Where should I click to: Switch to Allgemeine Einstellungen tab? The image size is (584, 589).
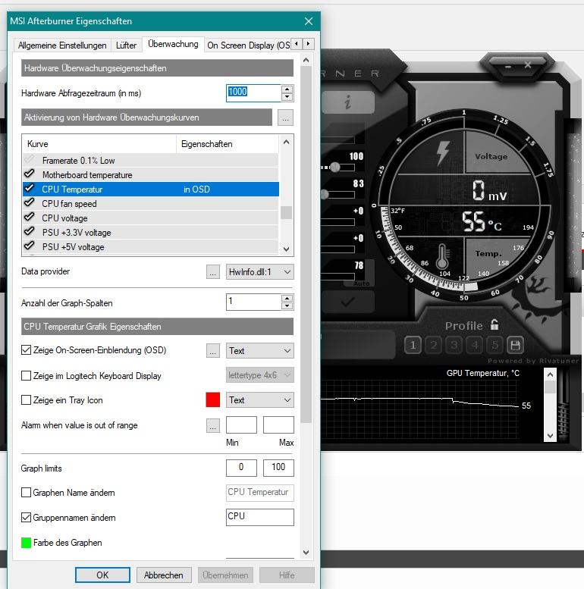pyautogui.click(x=62, y=45)
